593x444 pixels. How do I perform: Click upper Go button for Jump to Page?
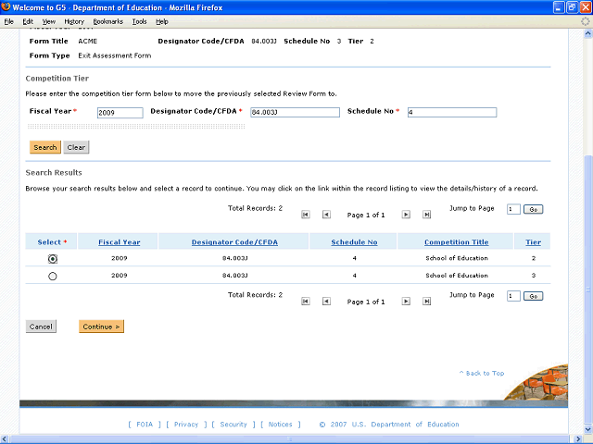(534, 209)
